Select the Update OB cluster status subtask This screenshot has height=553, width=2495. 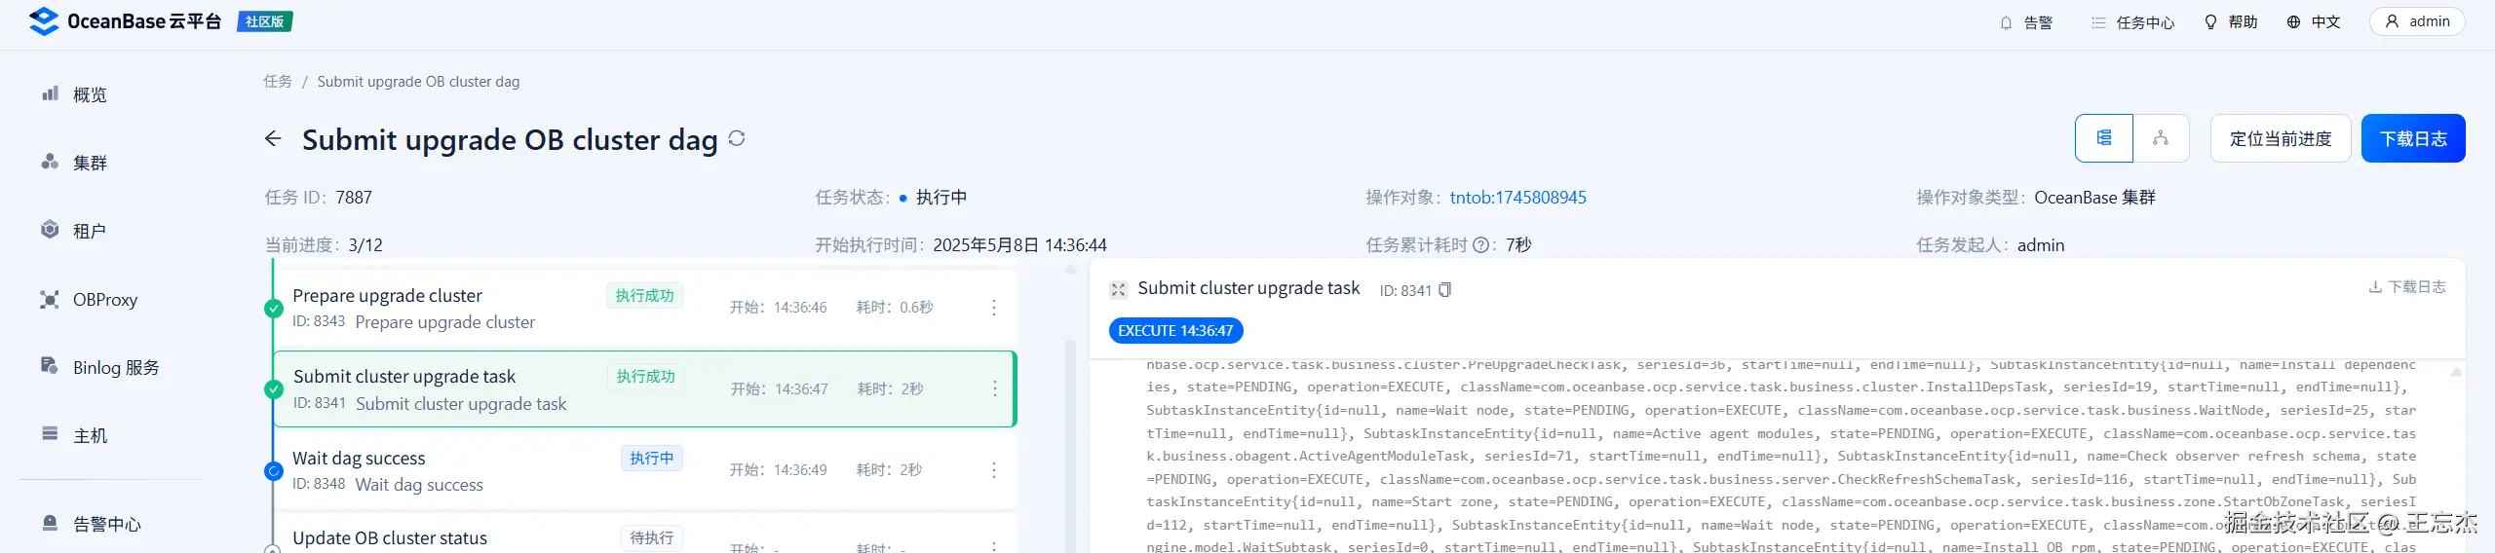pyautogui.click(x=644, y=534)
